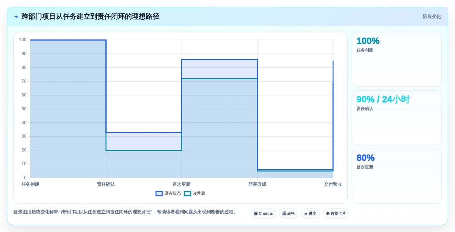Click the y-axis value 0
Viewport: 455px width, 232px height.
pos(25,178)
